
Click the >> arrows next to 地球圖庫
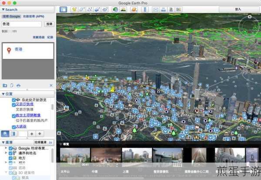pyautogui.click(x=50, y=143)
